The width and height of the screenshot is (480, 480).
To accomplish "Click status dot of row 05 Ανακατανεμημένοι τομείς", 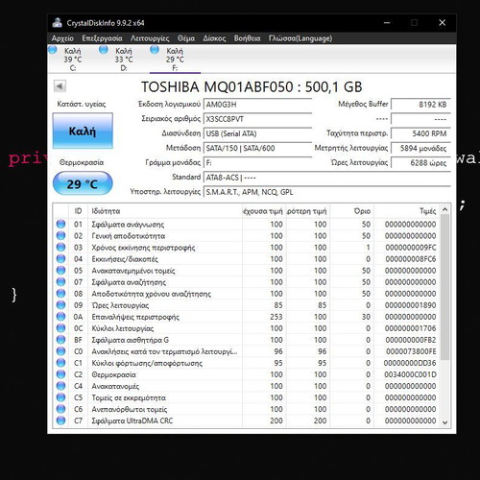I will [60, 270].
